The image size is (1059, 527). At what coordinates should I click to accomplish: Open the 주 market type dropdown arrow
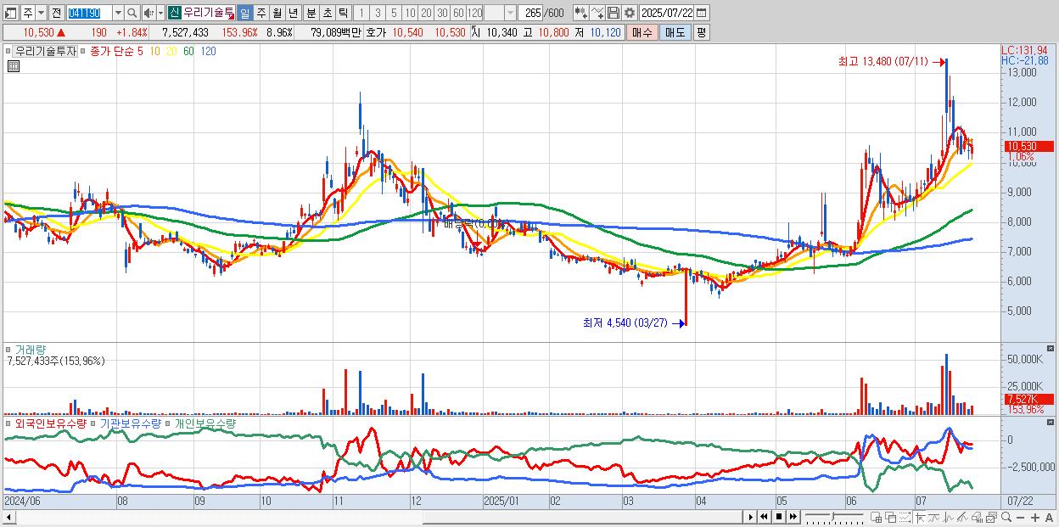[x=42, y=13]
